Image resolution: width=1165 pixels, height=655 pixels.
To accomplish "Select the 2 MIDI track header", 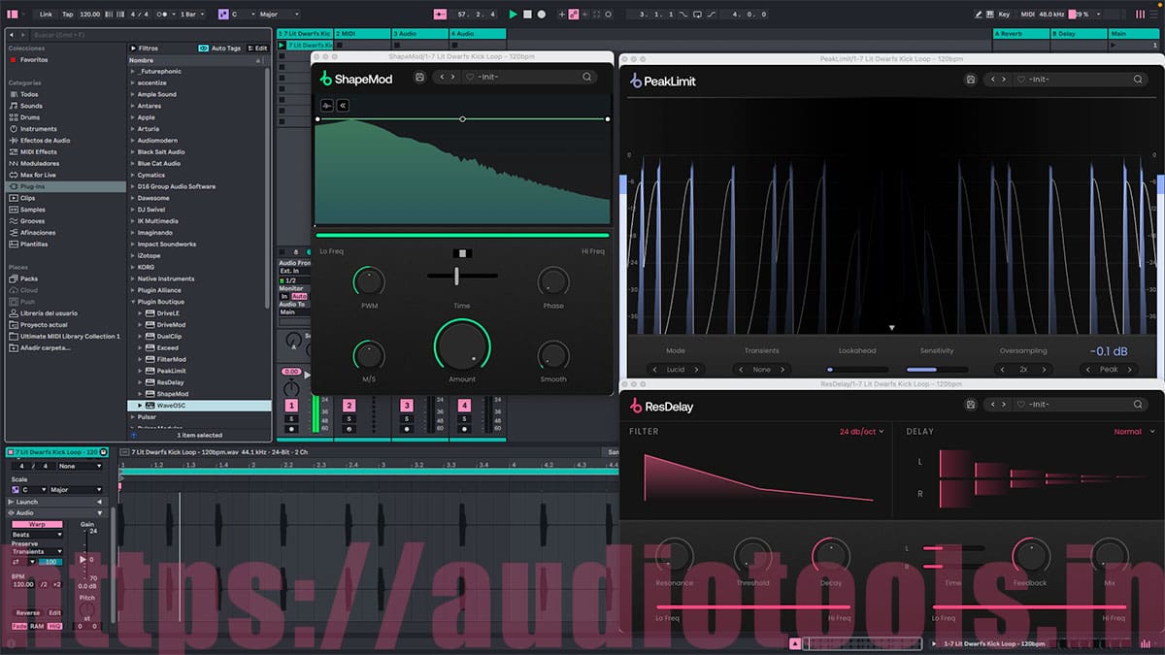I will [x=362, y=34].
